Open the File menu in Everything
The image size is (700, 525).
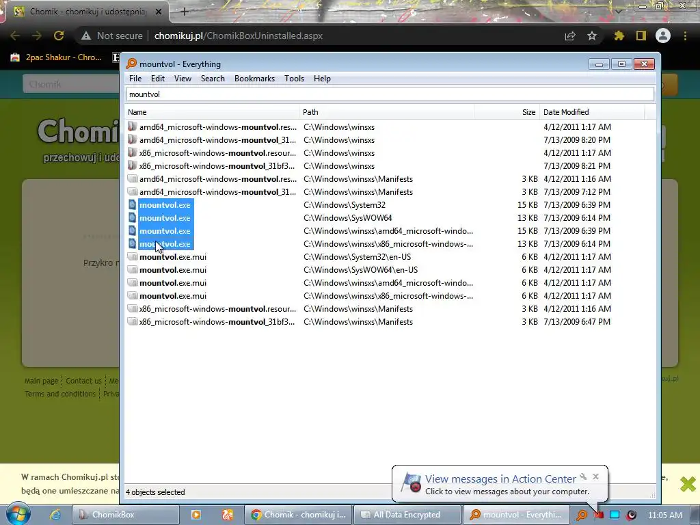pos(135,79)
